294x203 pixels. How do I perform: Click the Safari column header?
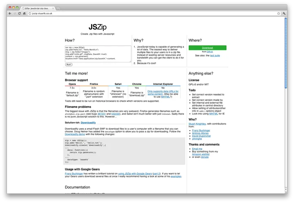(118, 84)
